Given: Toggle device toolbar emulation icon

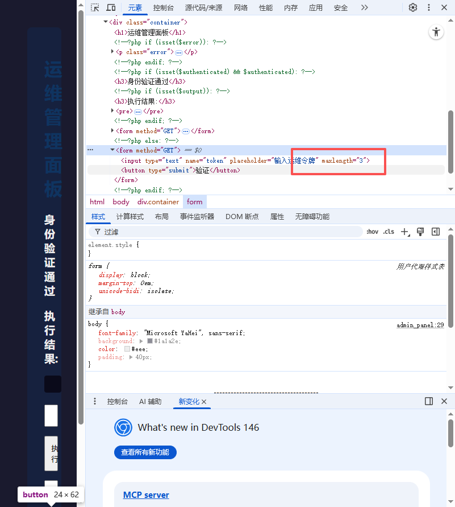Looking at the screenshot, I should tap(111, 7).
